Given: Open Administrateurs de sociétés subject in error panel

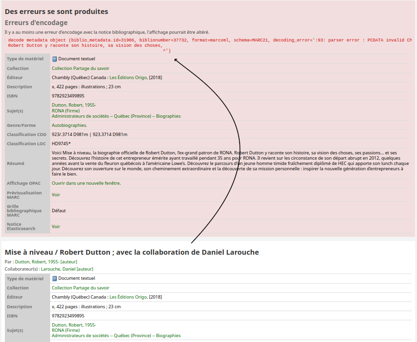Looking at the screenshot, I should [x=81, y=116].
